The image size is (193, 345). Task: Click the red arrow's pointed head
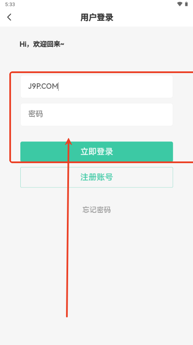[x=69, y=141]
